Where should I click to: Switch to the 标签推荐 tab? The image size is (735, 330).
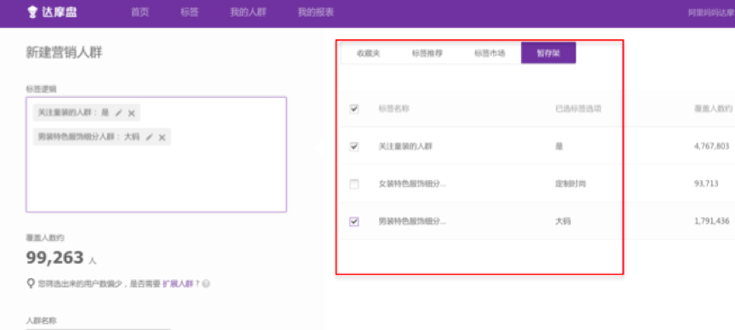pos(427,53)
